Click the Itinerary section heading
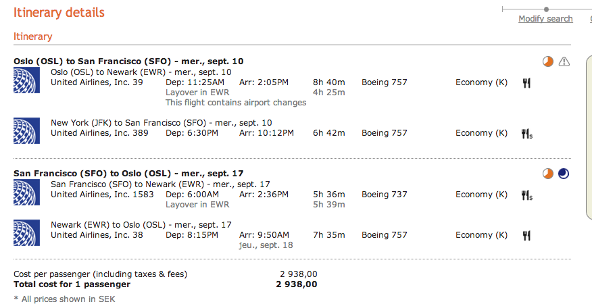Screen dimensions: 592x304 click(32, 36)
